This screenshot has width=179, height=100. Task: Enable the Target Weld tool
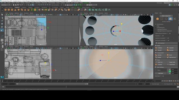click(x=172, y=62)
